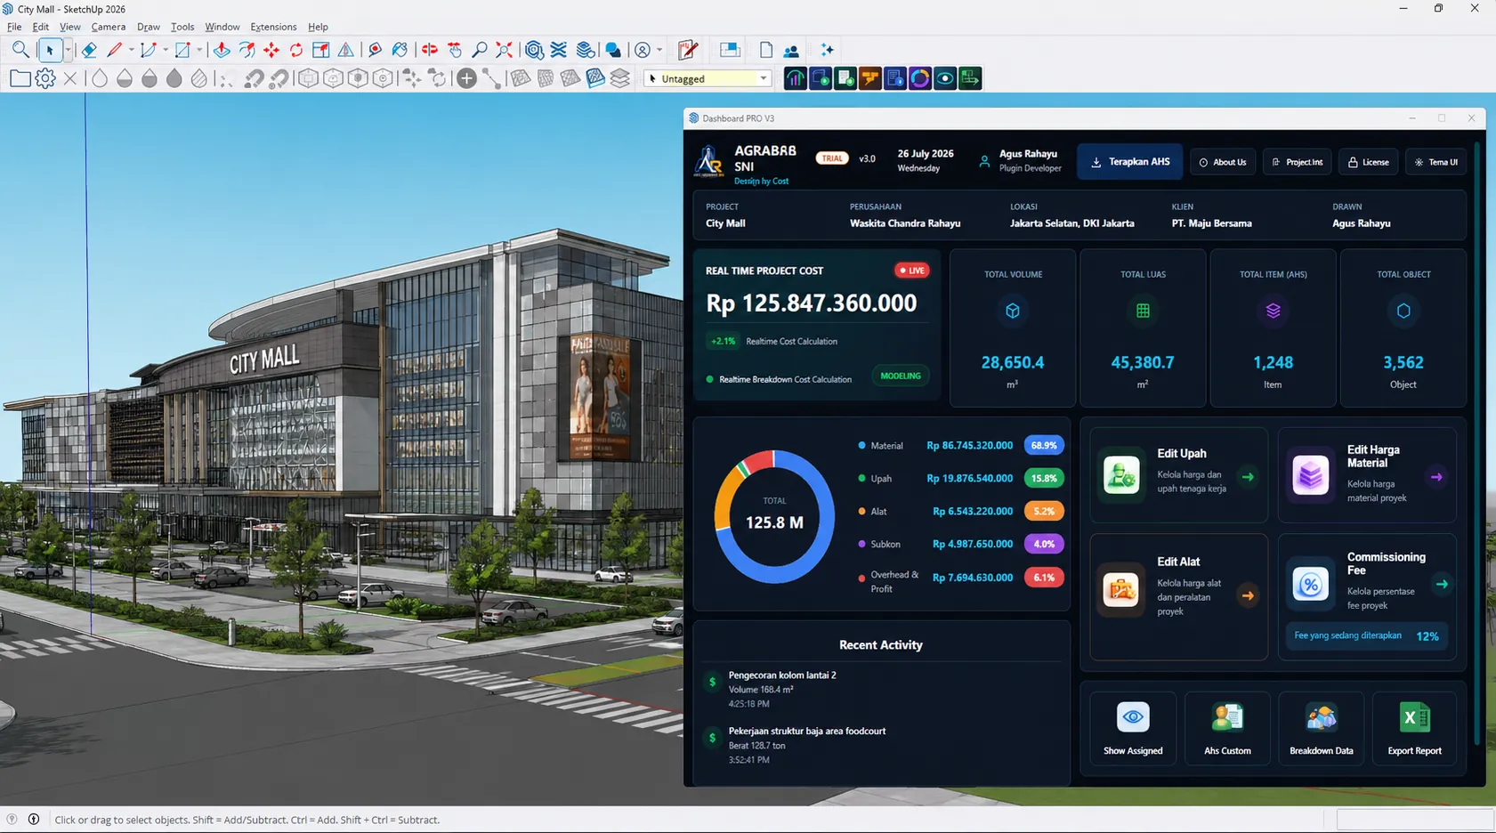Viewport: 1496px width, 833px height.
Task: Choose the Paint Bucket tool
Action: tap(400, 50)
